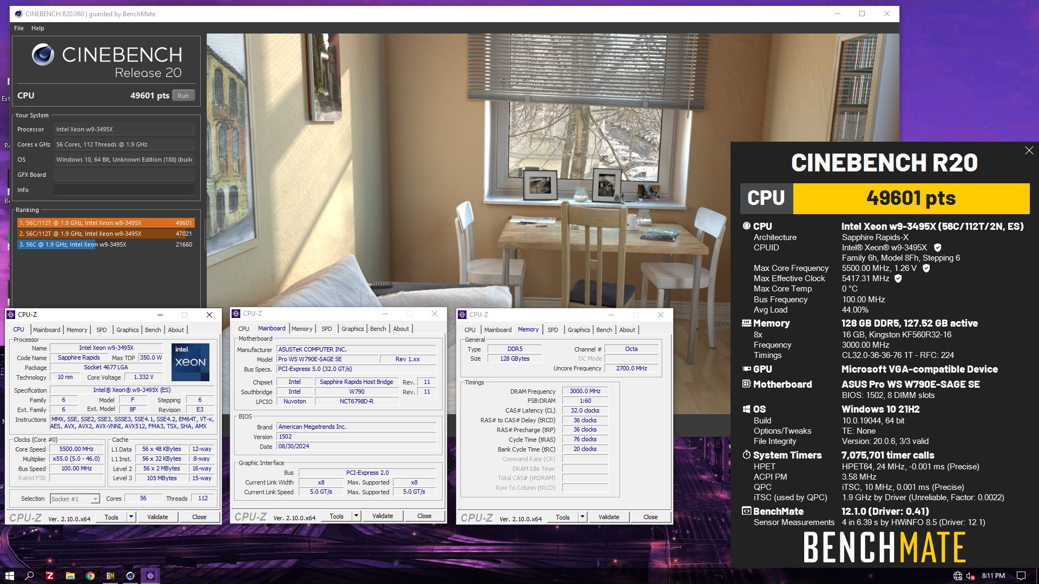Click the yellow 49601 pts score bar
The image size is (1039, 584).
tap(911, 198)
